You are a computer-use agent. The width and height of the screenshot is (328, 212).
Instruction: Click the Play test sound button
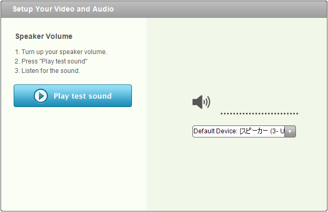pos(73,96)
